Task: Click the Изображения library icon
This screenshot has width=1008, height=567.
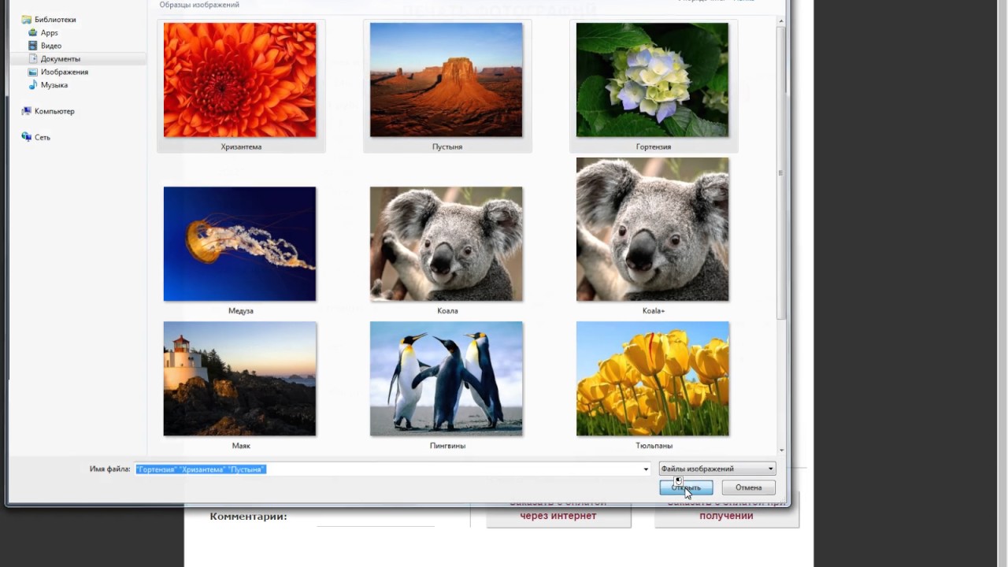Action: [33, 72]
